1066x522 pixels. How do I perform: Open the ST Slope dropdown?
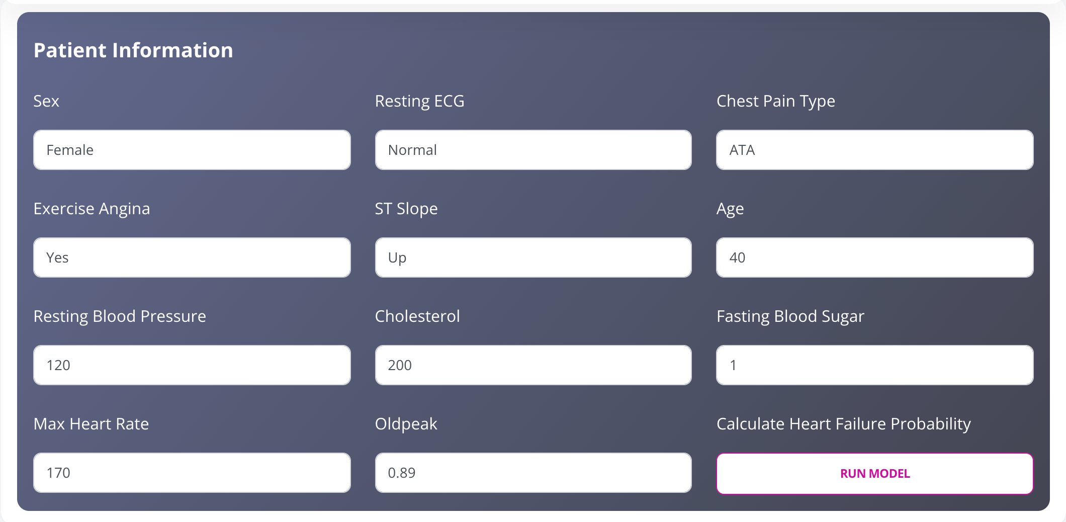pyautogui.click(x=534, y=257)
